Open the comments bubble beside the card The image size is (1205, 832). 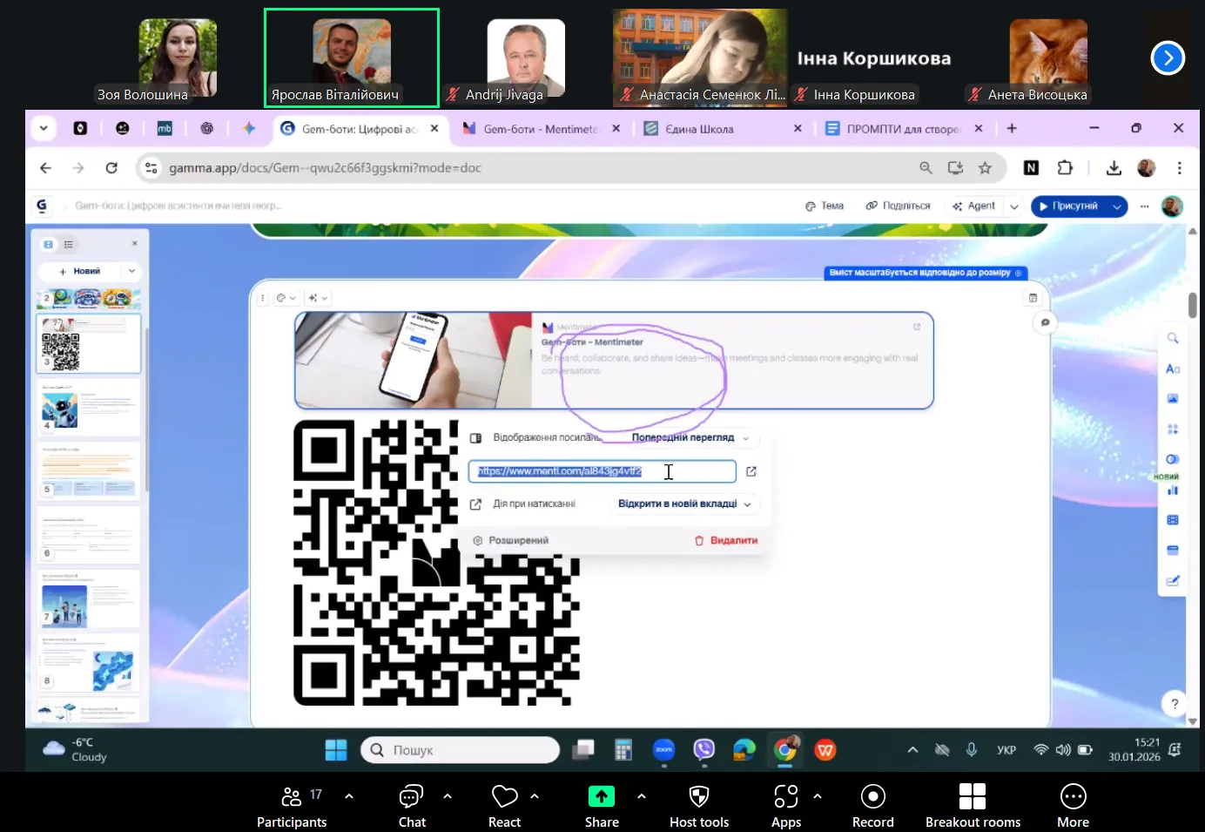[x=1045, y=322]
